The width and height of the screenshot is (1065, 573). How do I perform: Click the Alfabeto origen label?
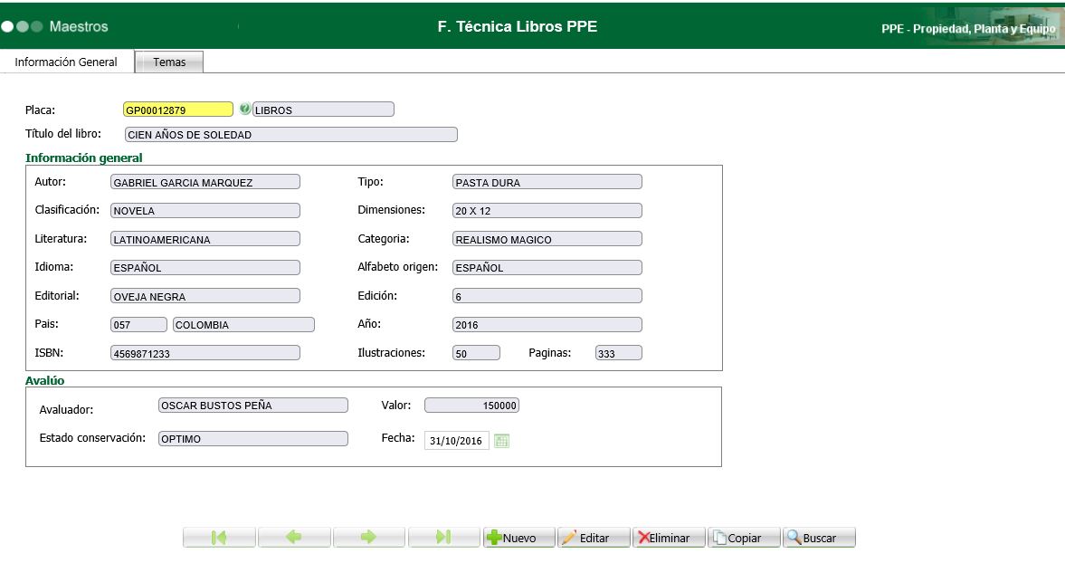[x=397, y=267]
